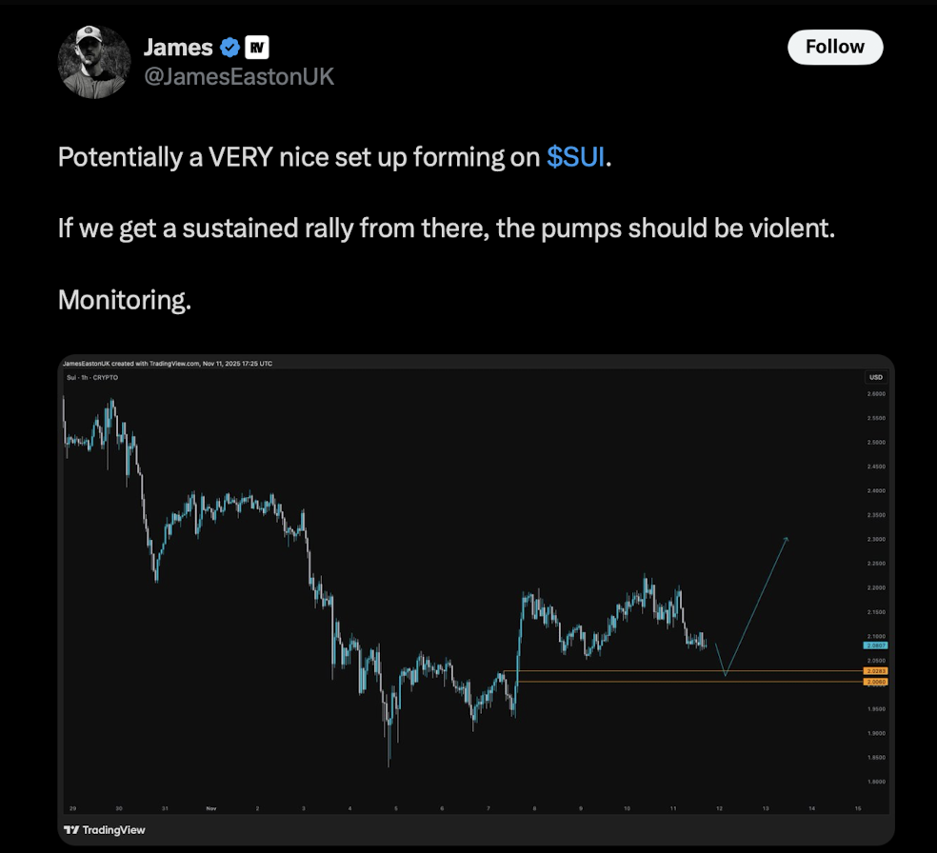Open the $SUI cashtag link
The width and height of the screenshot is (937, 853).
575,157
